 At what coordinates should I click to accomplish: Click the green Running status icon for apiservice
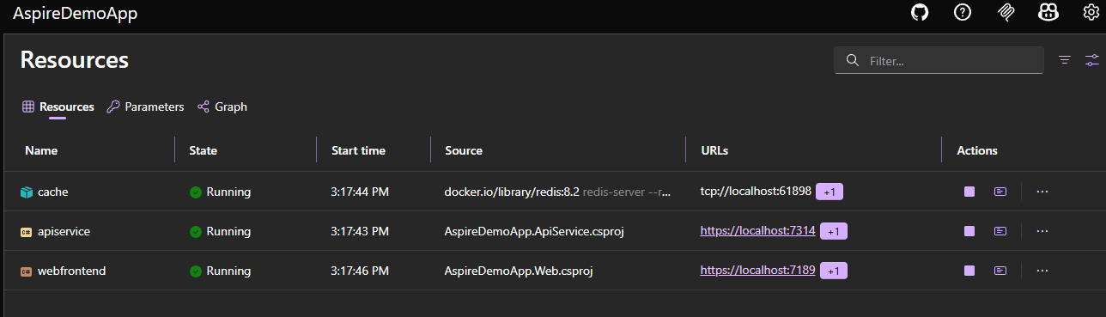(196, 232)
